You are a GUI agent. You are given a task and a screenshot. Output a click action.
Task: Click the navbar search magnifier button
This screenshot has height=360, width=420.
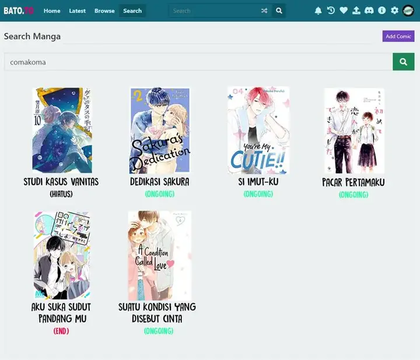(279, 10)
